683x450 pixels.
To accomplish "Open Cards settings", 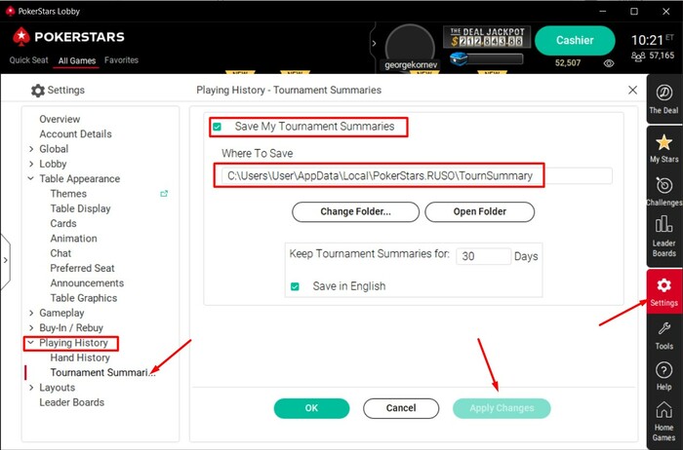I will [x=63, y=223].
